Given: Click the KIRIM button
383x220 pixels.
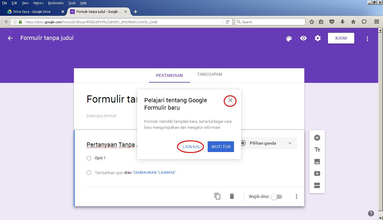Looking at the screenshot, I should point(341,38).
